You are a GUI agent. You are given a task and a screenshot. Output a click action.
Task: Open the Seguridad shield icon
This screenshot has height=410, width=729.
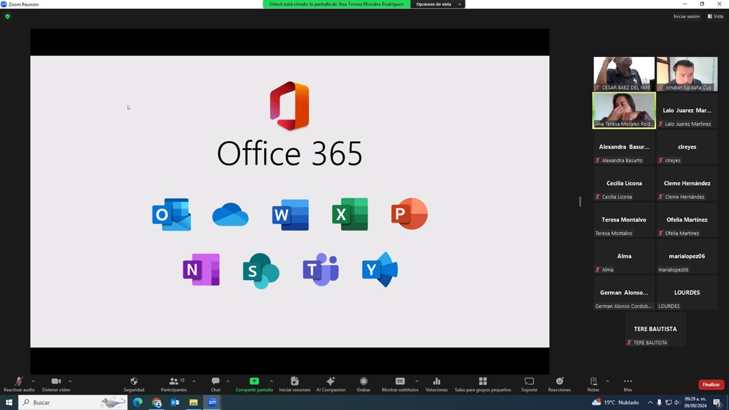(x=134, y=382)
